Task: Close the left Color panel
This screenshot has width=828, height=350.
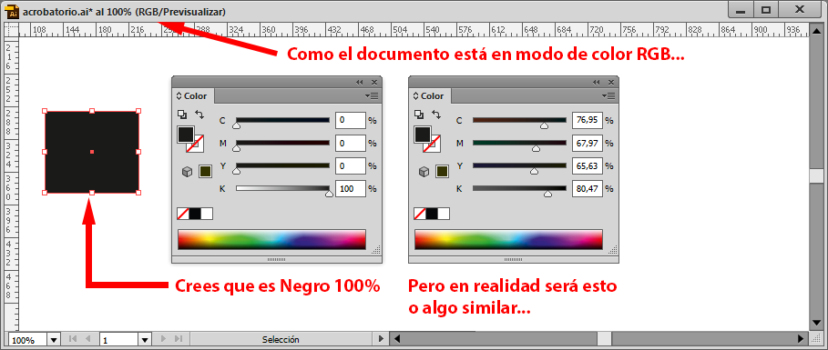Action: pos(373,82)
